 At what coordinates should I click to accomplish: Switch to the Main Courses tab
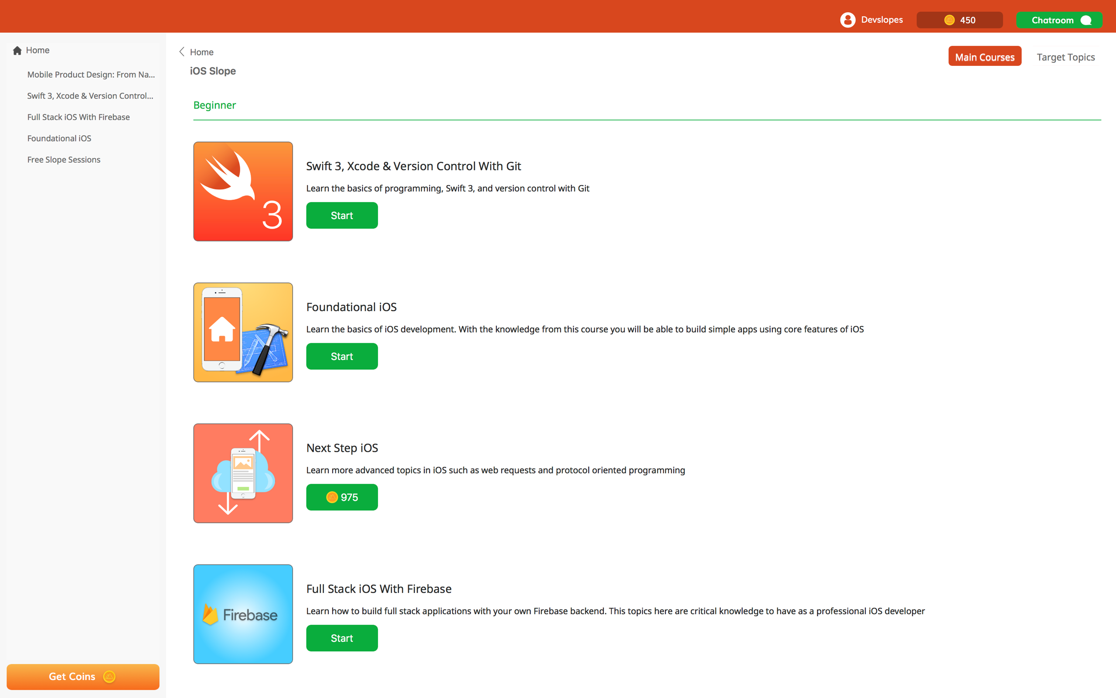pos(985,56)
